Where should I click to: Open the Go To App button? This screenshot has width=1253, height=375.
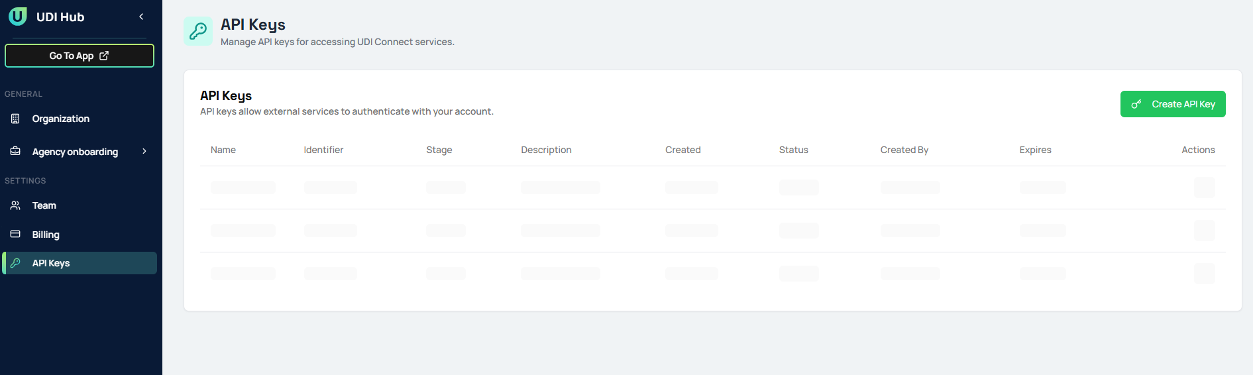(80, 56)
